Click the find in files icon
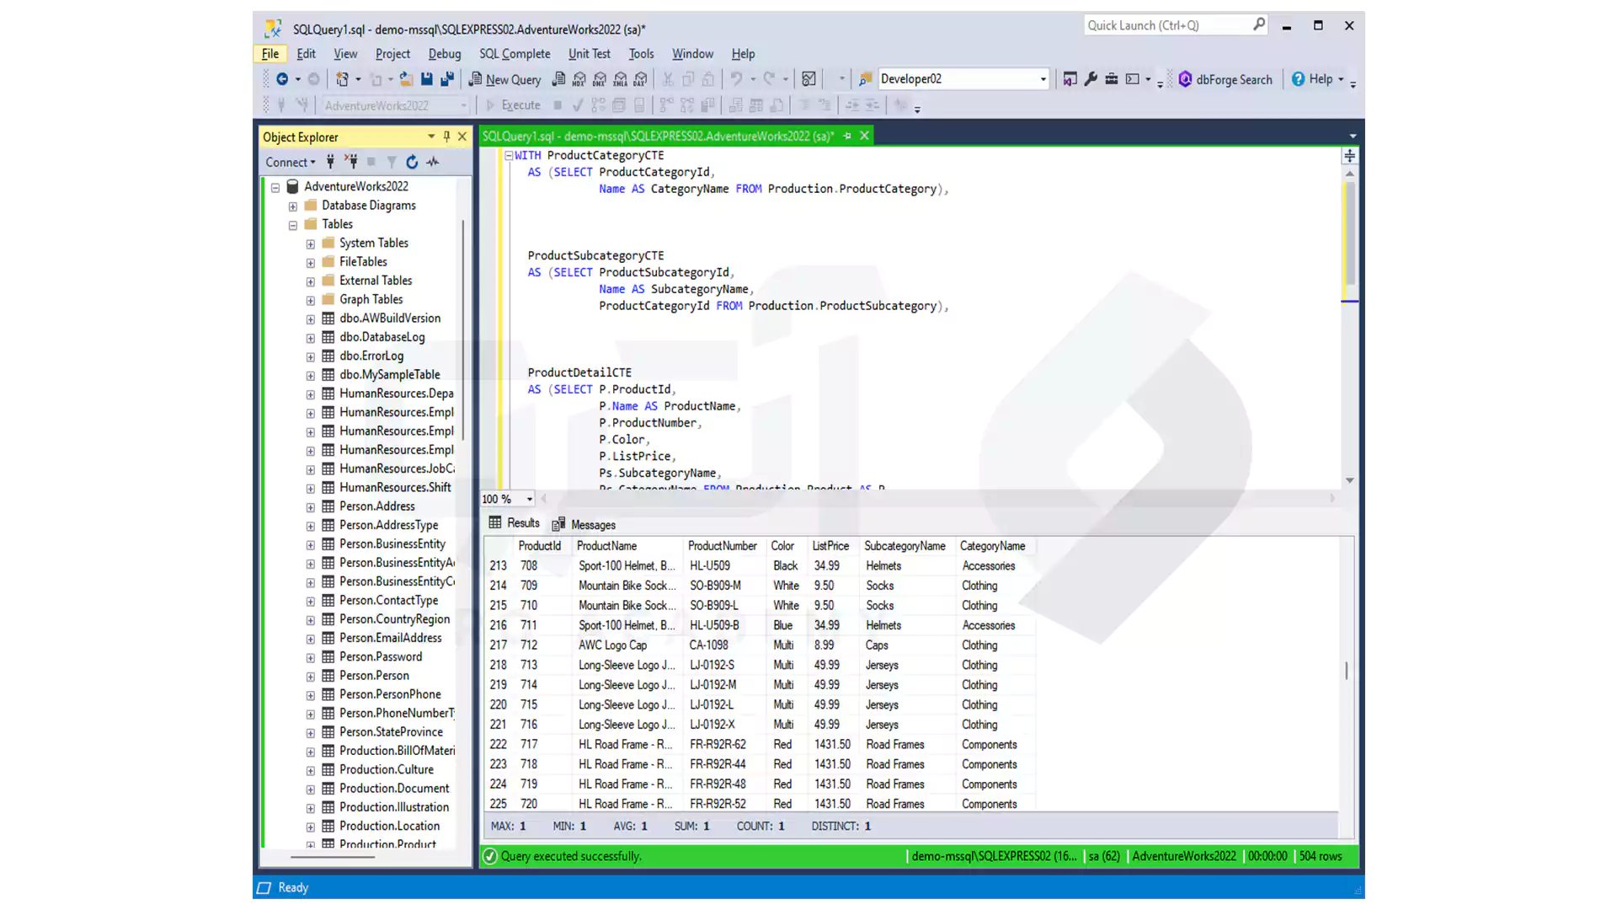 pos(865,79)
